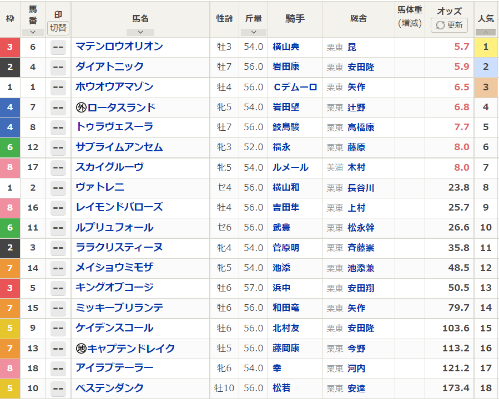Sort by 斤量 dropdown arrow
499x399 pixels.
[253, 32]
